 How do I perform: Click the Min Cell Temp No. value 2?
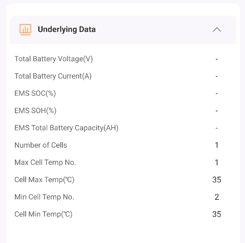[217, 197]
